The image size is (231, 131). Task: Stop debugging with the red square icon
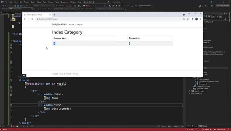coord(87,6)
